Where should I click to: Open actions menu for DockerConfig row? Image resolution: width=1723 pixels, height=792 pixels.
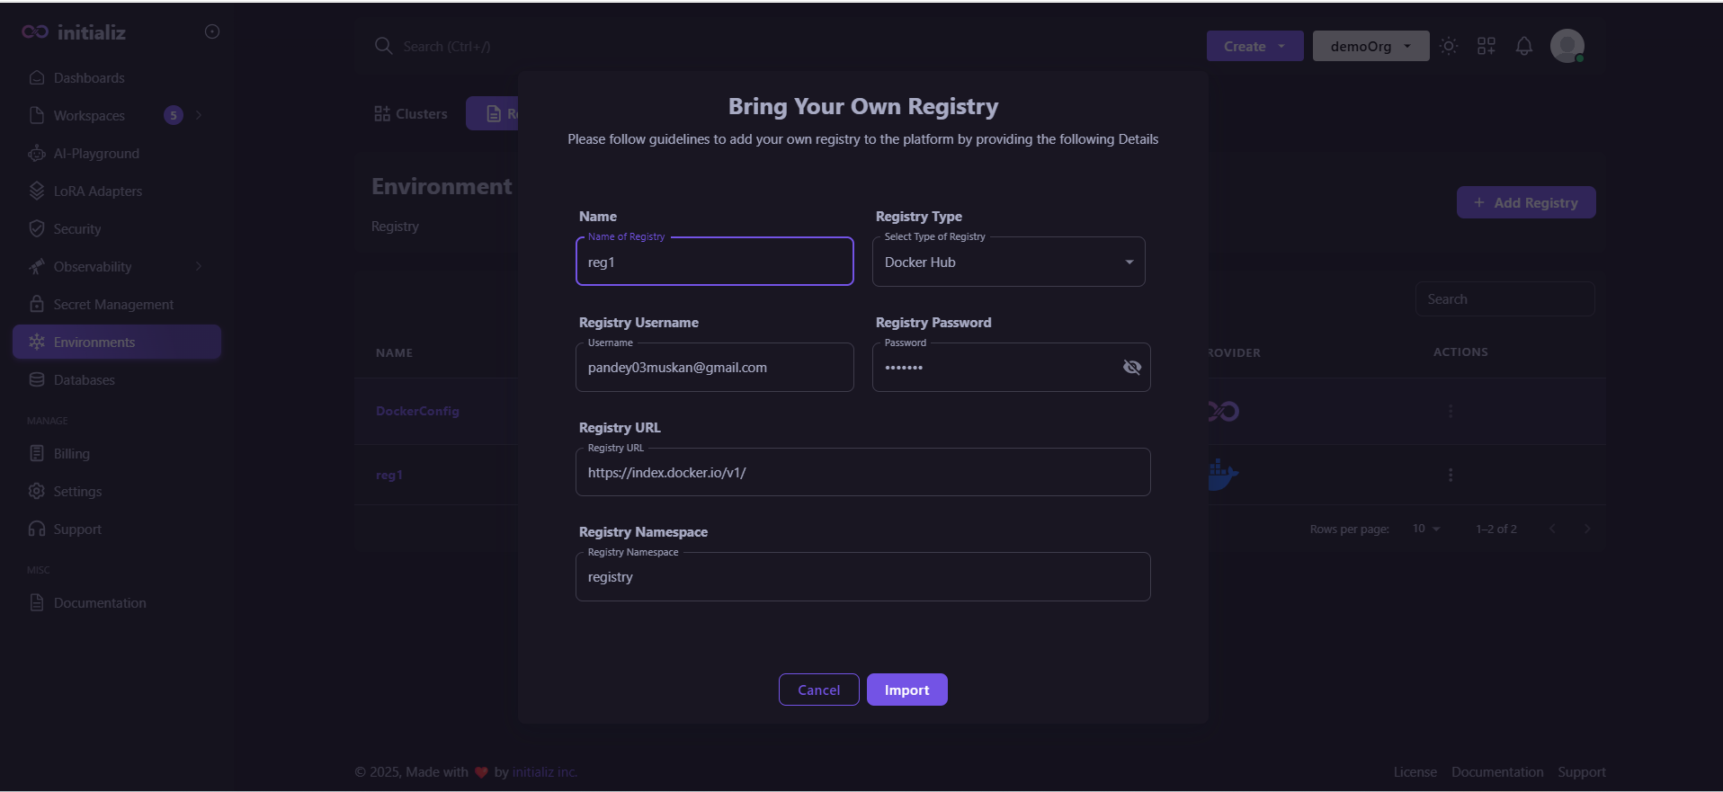(x=1451, y=411)
